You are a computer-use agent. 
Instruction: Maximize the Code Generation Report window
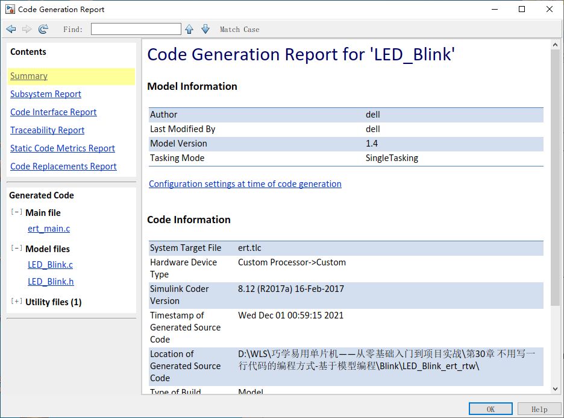coord(522,10)
